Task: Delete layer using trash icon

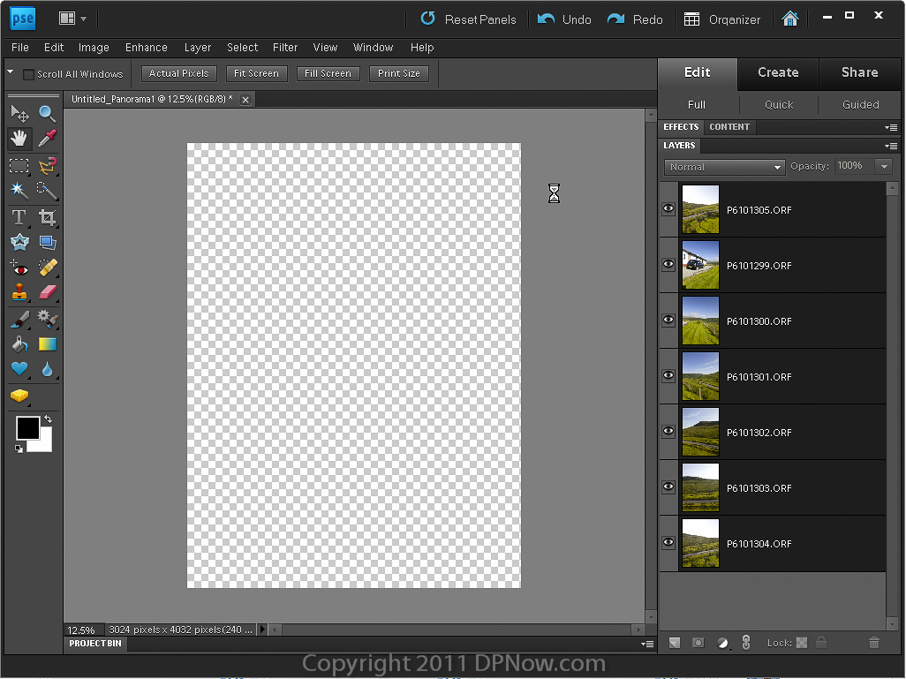Action: coord(874,643)
